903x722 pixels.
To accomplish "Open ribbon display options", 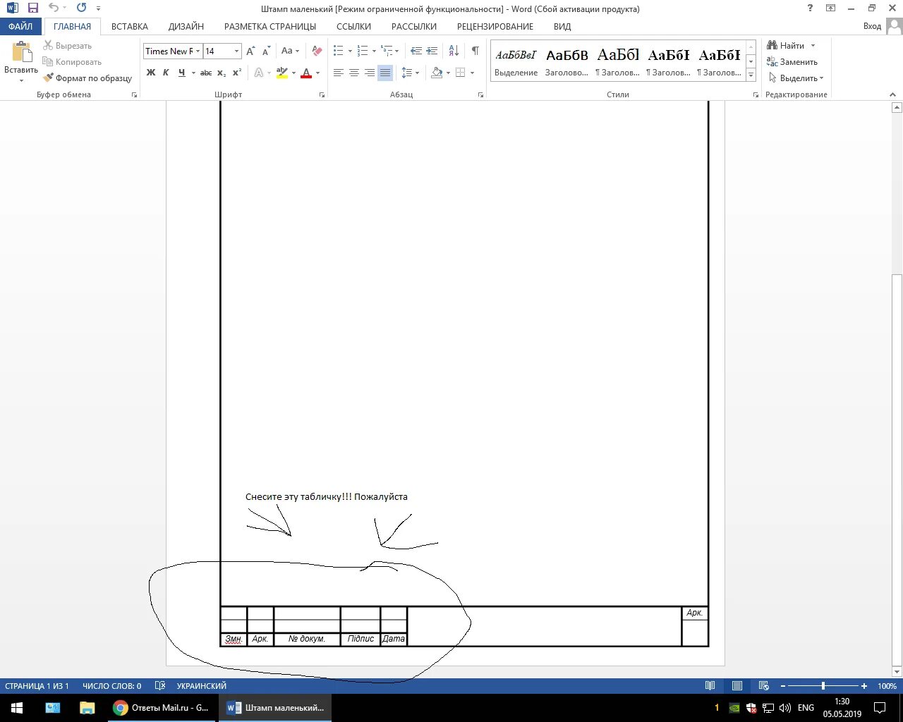I will (x=831, y=8).
